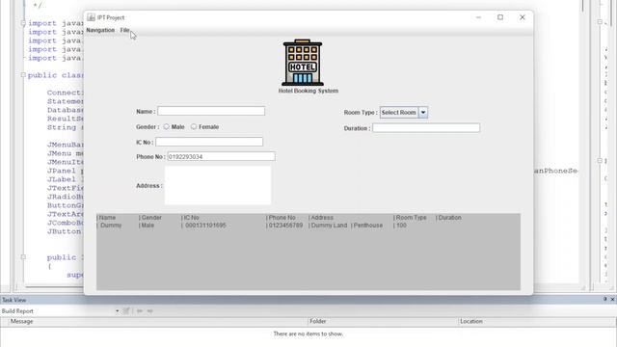Click the Male gender entry in records
This screenshot has height=347, width=617.
point(148,226)
